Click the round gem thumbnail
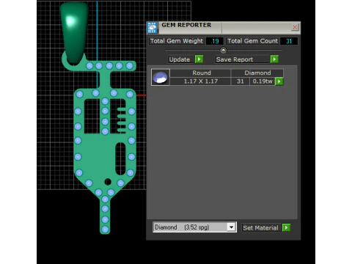The width and height of the screenshot is (352, 264). pos(161,77)
